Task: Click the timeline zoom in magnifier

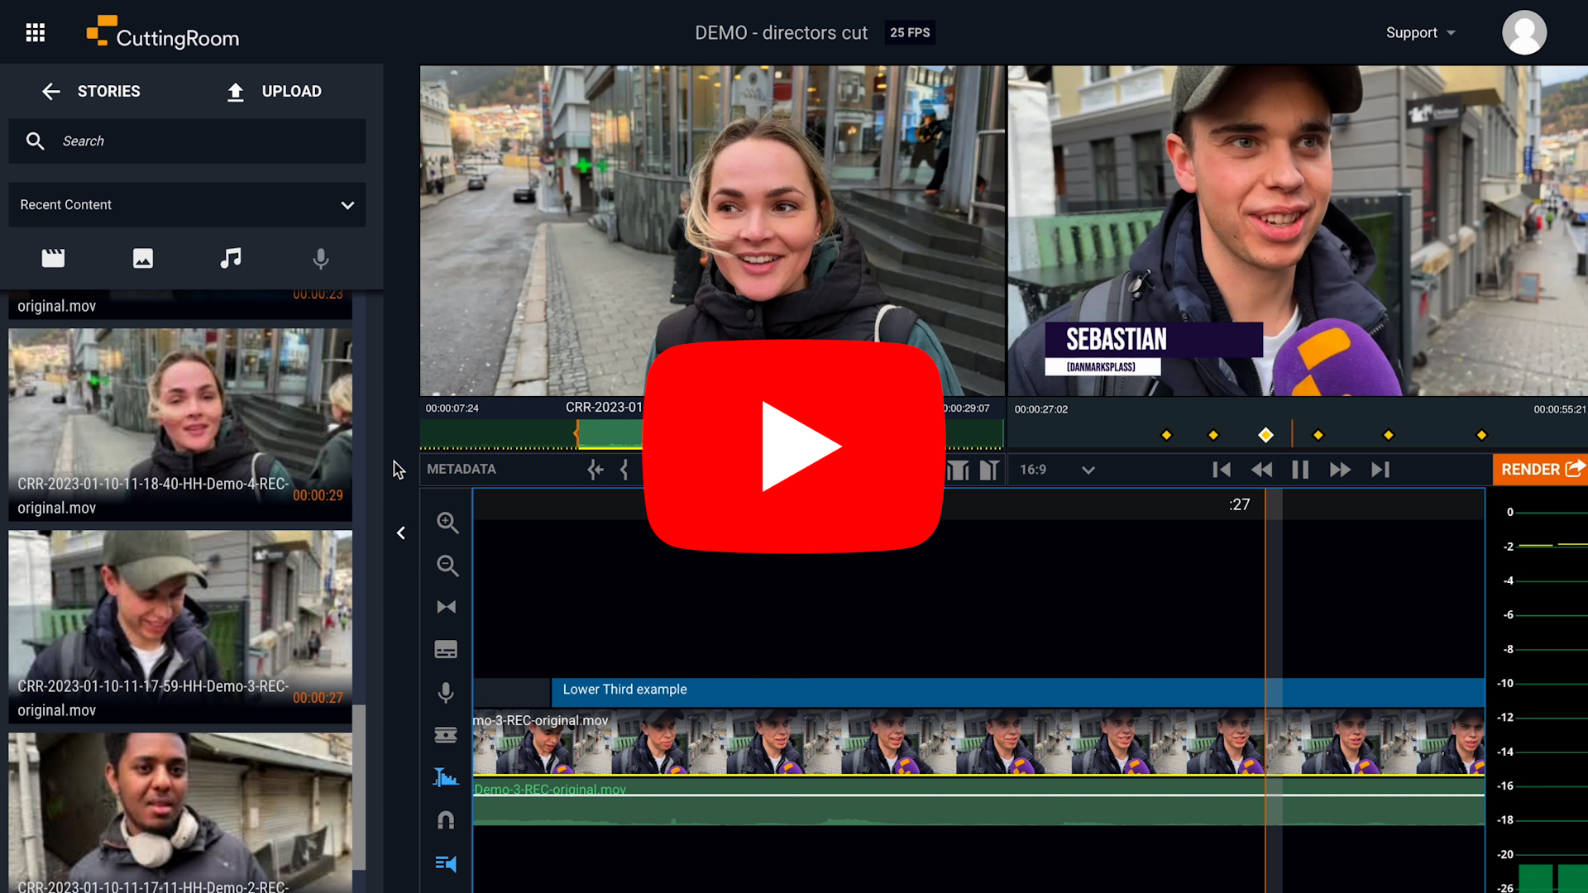Action: pyautogui.click(x=447, y=523)
